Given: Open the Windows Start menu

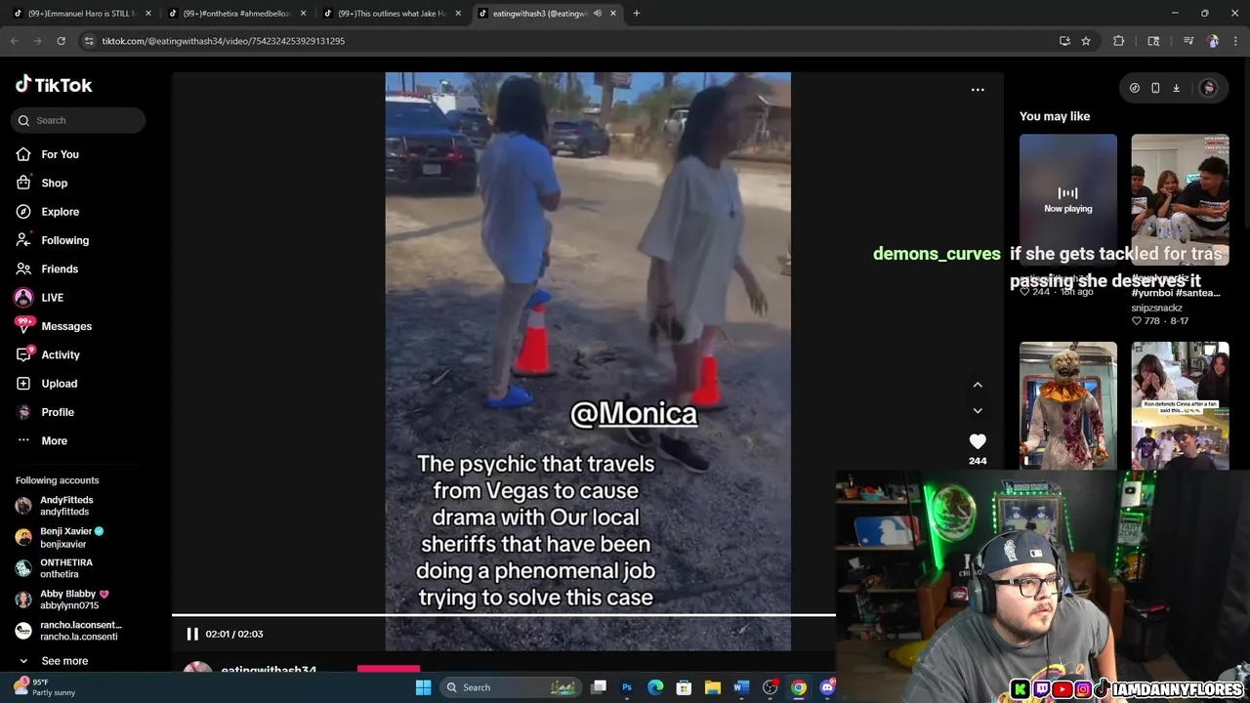Looking at the screenshot, I should 423,687.
